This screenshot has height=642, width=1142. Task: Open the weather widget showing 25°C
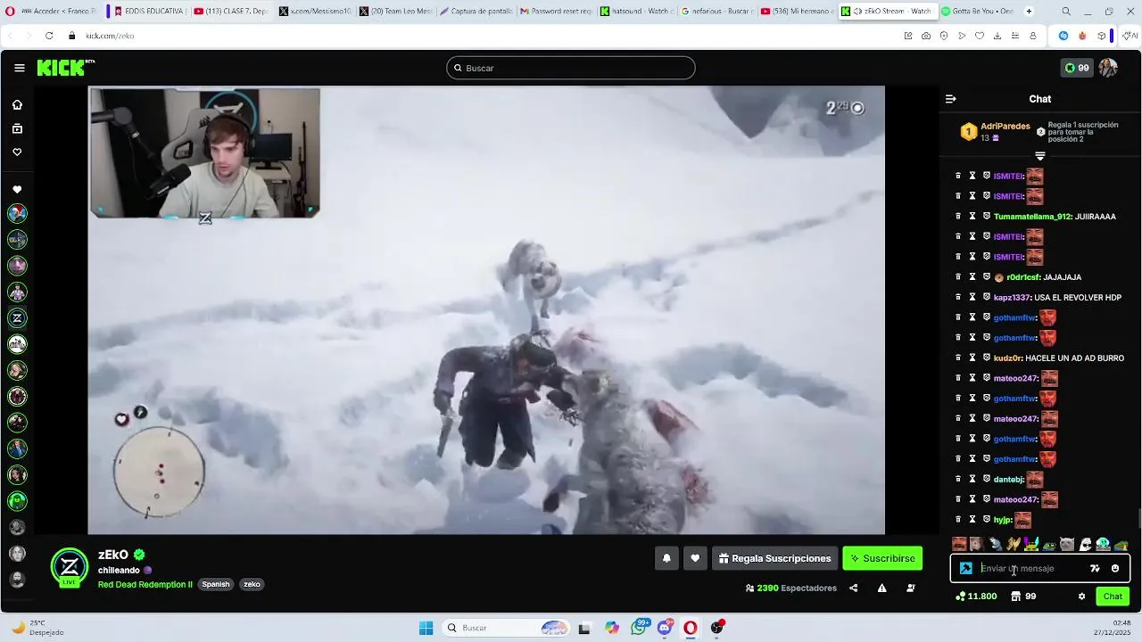click(37, 628)
